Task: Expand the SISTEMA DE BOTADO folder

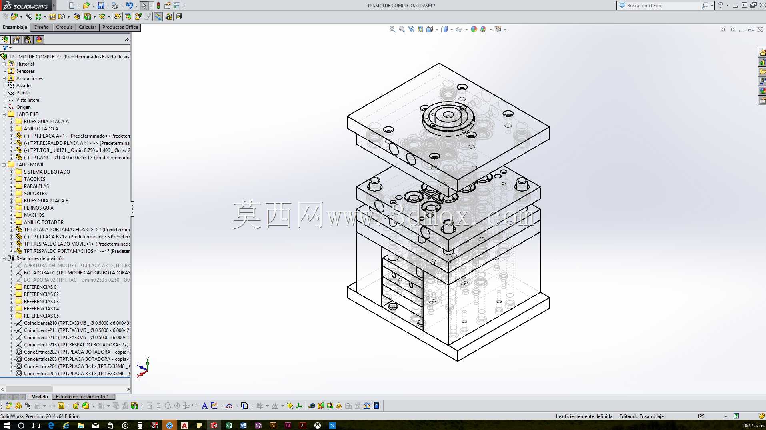Action: [11, 172]
